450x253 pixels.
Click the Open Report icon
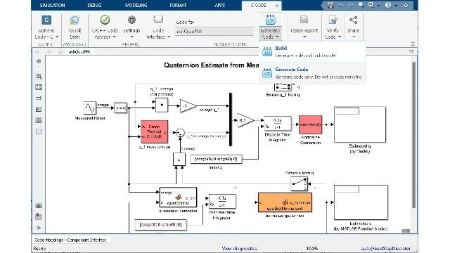[x=304, y=20]
